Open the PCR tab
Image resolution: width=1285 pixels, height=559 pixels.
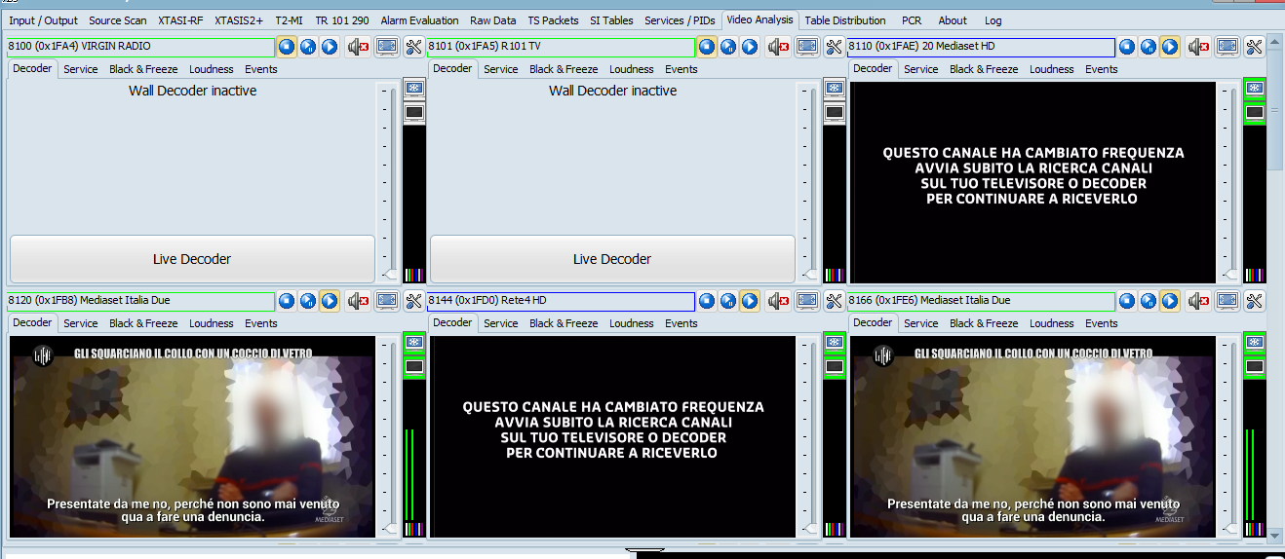coord(912,20)
